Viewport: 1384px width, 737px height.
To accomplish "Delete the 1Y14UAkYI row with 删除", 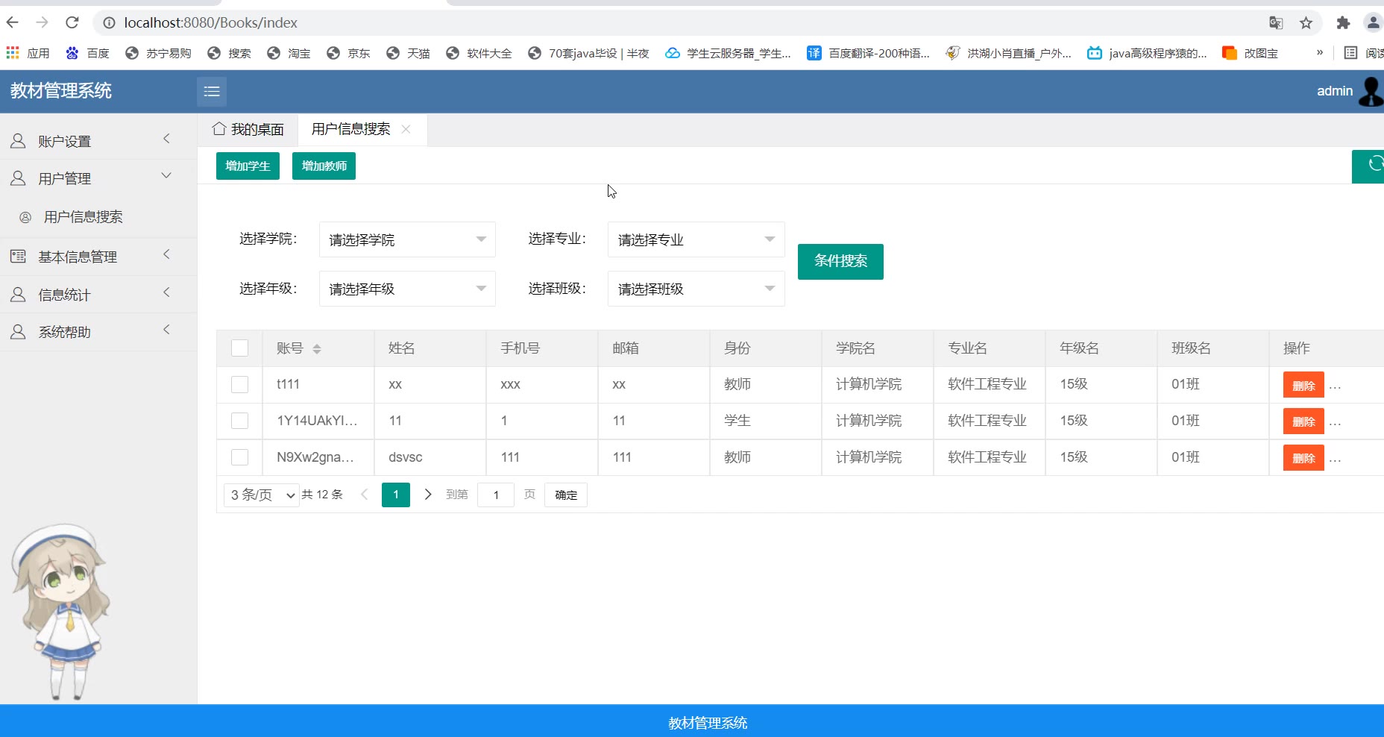I will [1303, 421].
